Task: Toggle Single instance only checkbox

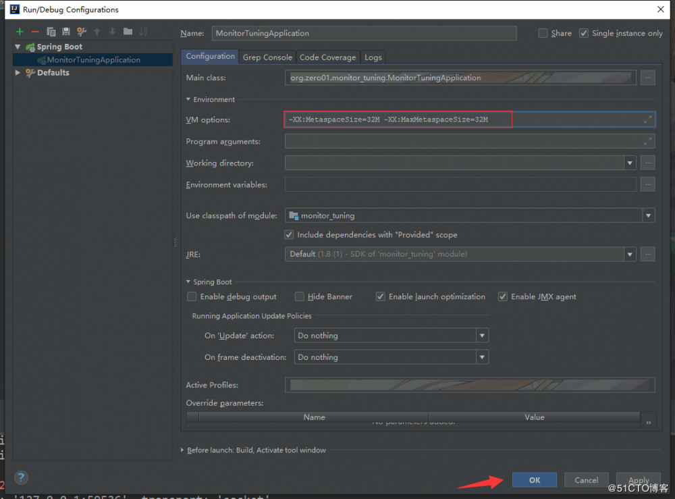Action: (583, 33)
